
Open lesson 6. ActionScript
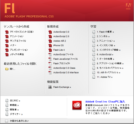pyautogui.click(x=105, y=55)
